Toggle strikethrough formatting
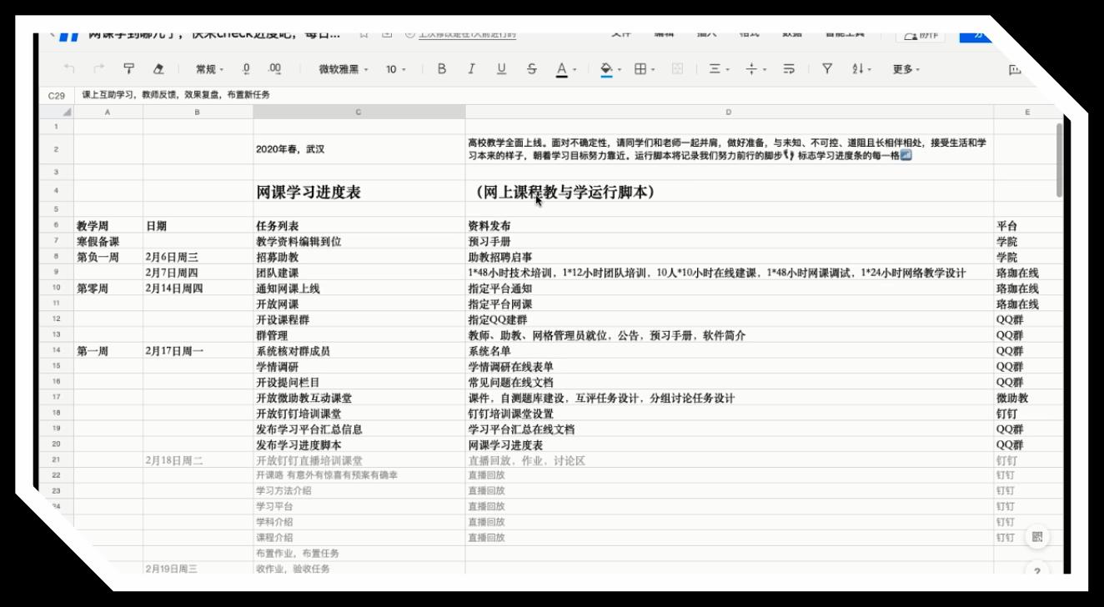This screenshot has width=1104, height=607. pyautogui.click(x=532, y=69)
